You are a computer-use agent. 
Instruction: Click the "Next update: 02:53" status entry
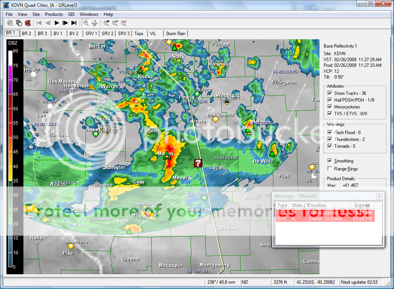(359, 282)
